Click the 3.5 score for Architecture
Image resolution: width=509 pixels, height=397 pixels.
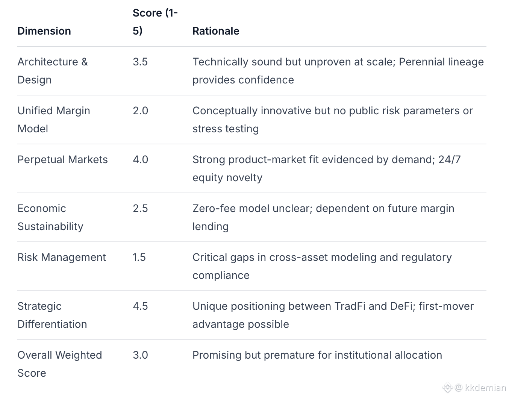point(140,62)
